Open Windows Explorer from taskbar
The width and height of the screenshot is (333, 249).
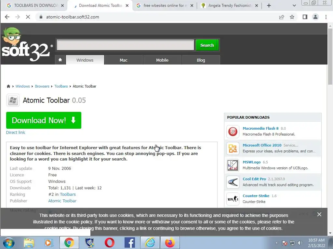point(29,243)
